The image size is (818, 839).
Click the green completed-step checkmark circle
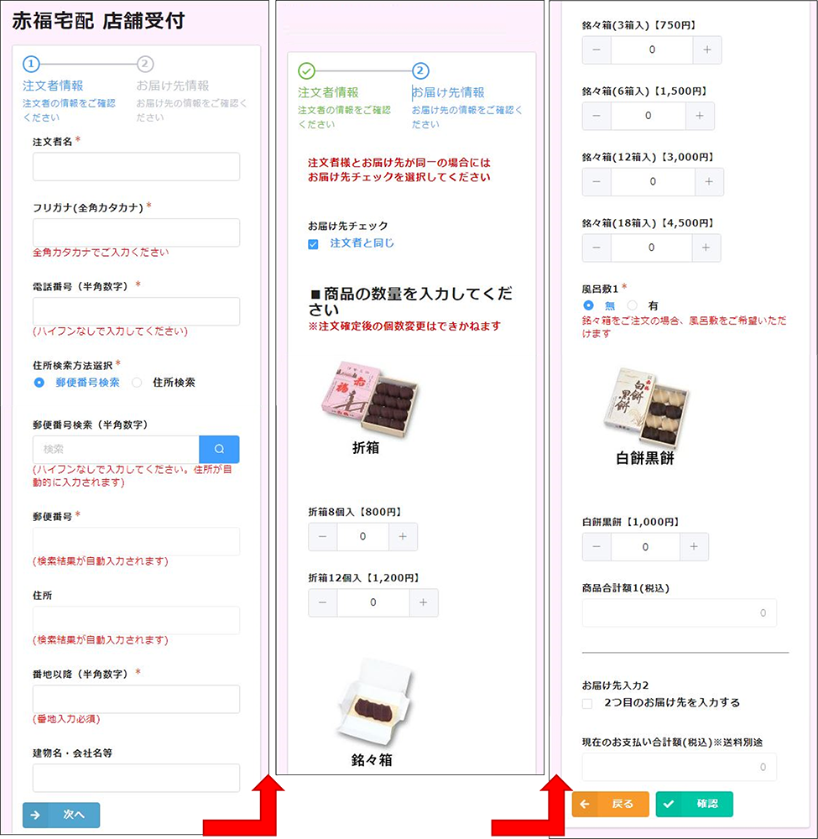click(x=306, y=70)
